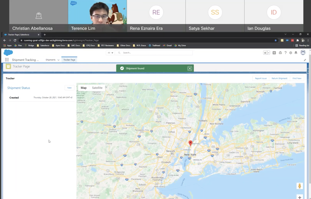Open the red extension icon

pyautogui.click(x=292, y=40)
